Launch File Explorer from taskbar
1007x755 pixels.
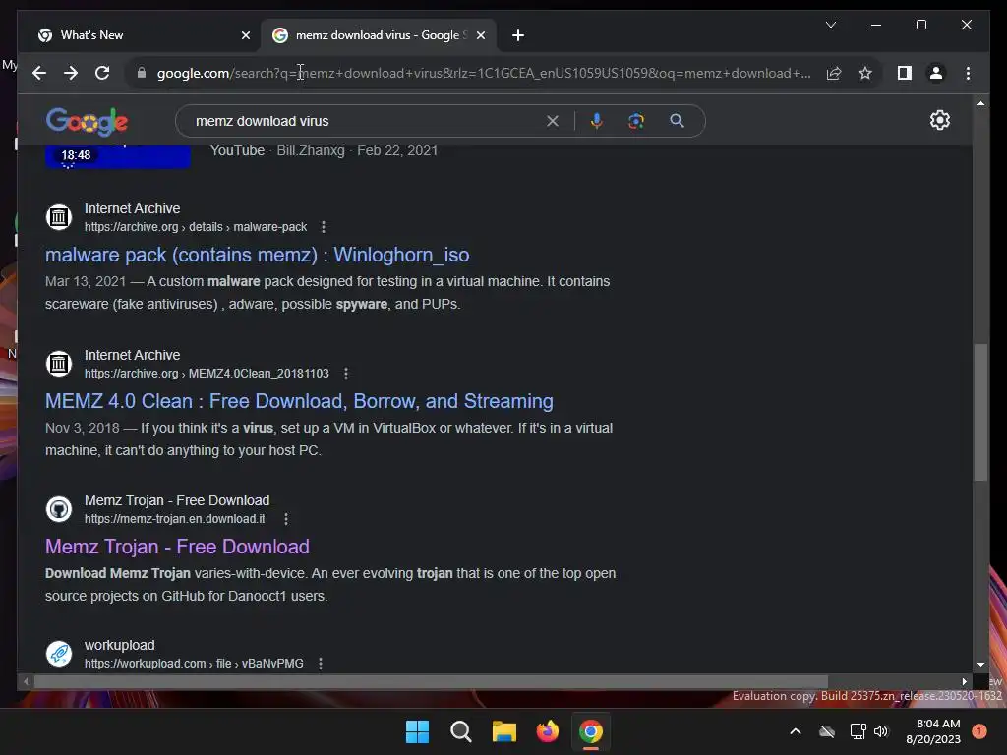click(x=504, y=731)
